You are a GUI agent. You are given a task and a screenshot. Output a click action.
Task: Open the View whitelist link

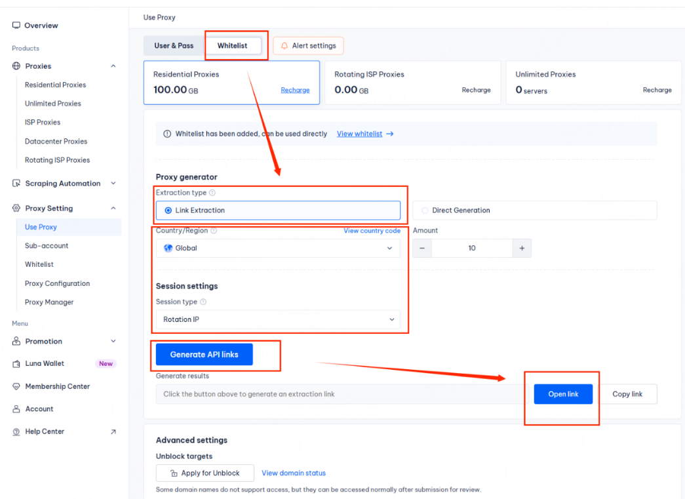click(x=359, y=134)
